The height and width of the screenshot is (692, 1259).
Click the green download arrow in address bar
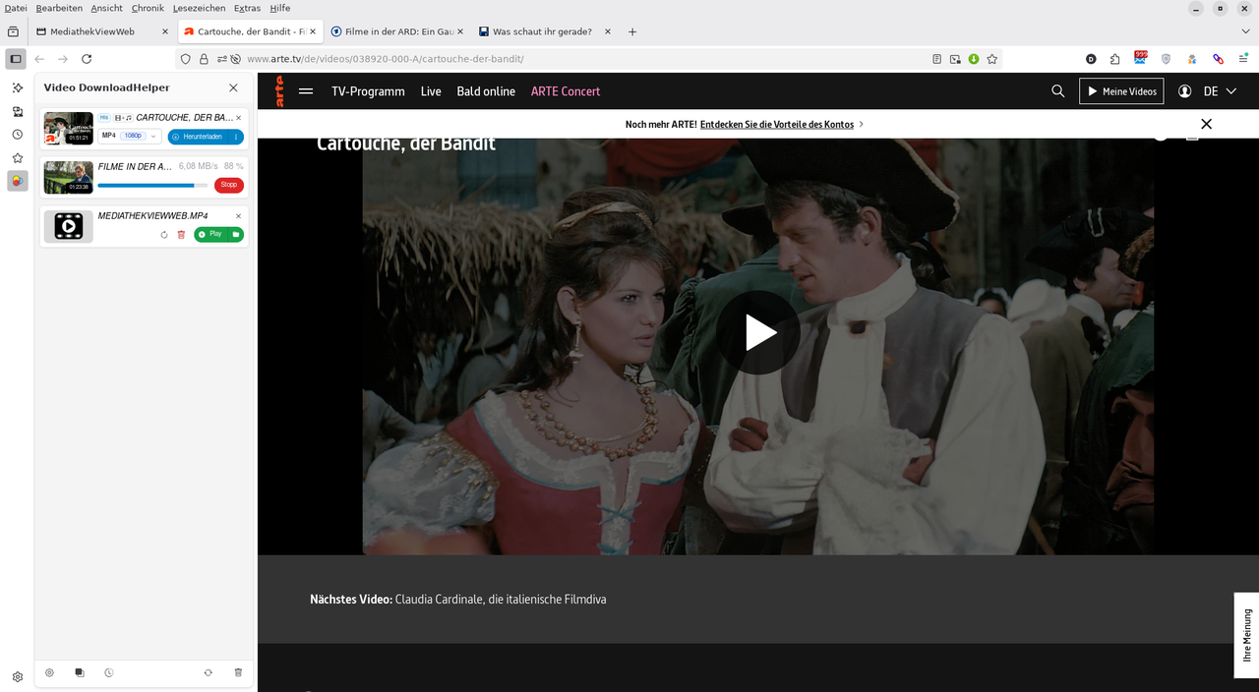coord(974,59)
